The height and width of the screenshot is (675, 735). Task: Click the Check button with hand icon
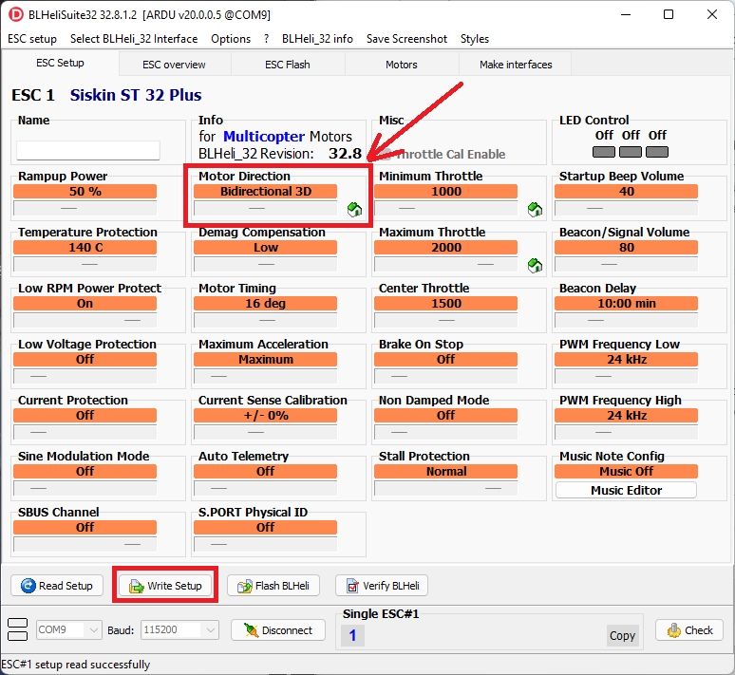[689, 630]
